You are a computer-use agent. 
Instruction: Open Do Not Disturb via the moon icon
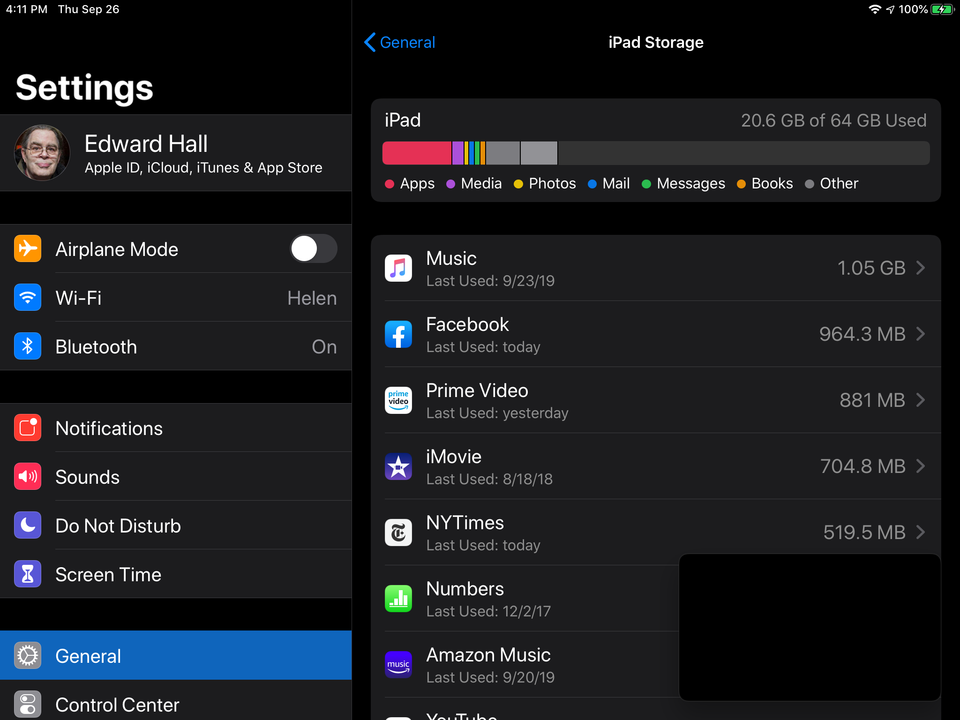point(27,525)
